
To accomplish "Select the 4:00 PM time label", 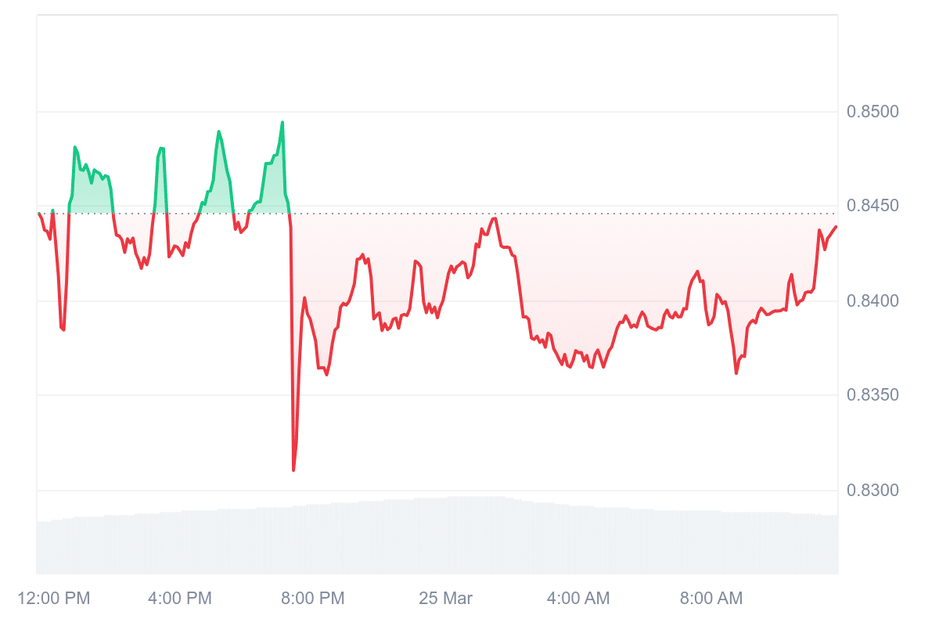I will point(180,599).
